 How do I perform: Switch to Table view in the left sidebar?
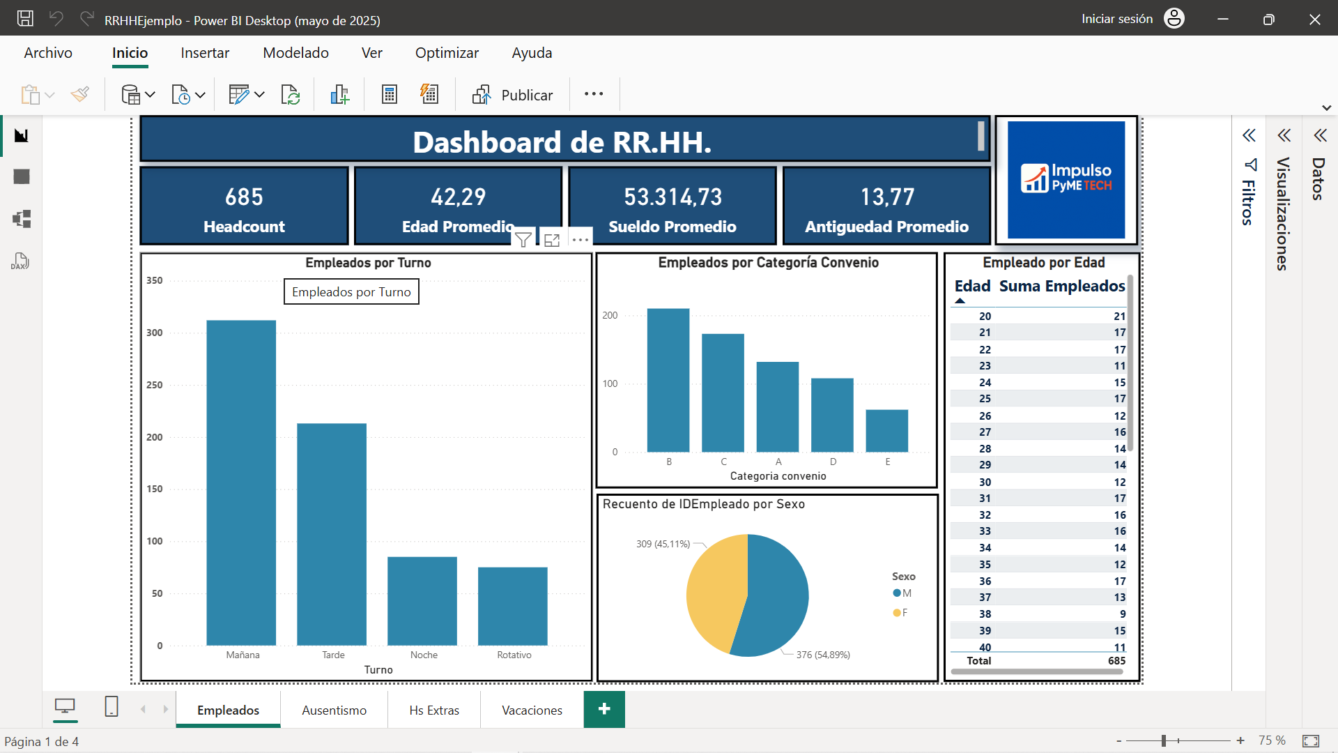pyautogui.click(x=22, y=177)
